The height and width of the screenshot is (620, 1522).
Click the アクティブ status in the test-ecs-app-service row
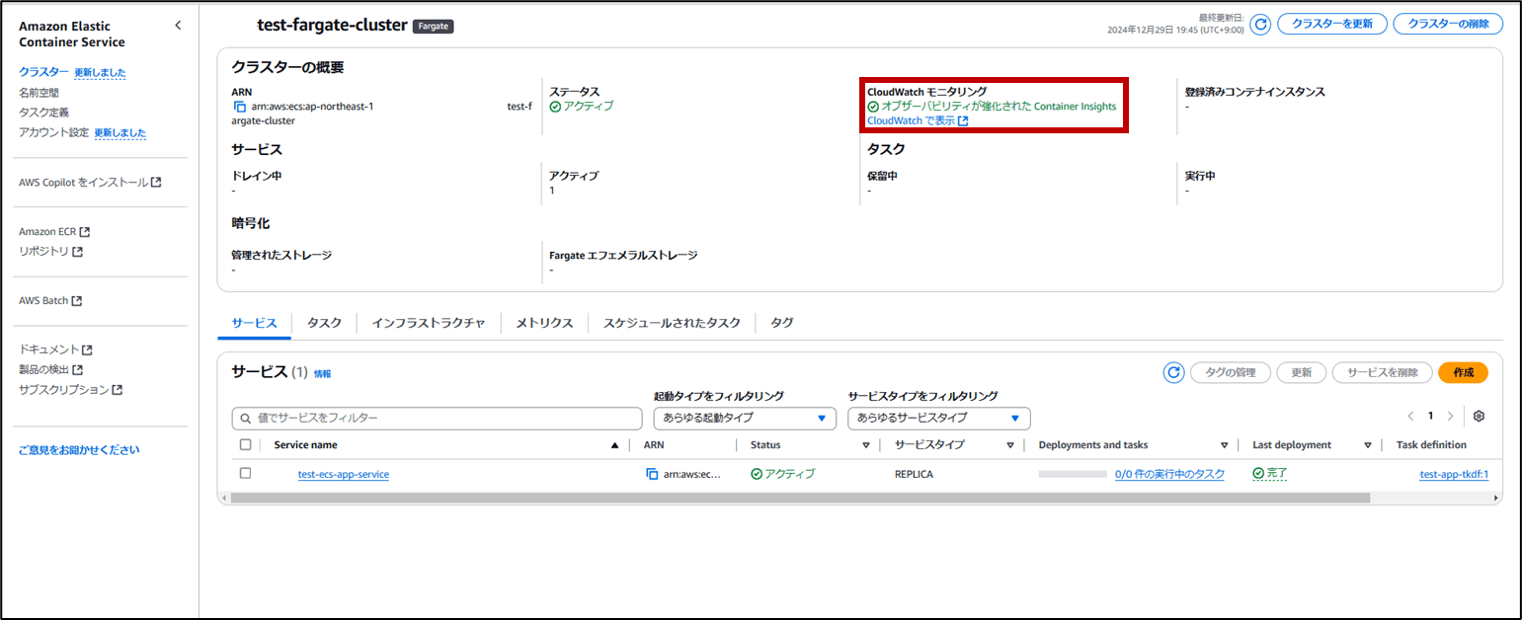point(783,474)
